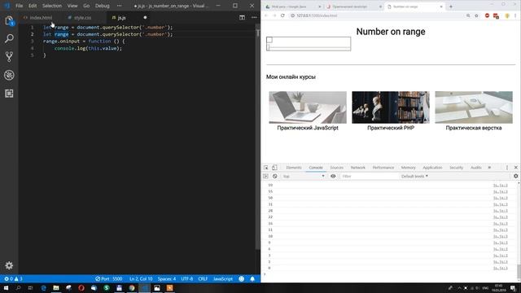Reload the Chrome page
Viewport: 521px width, 293px height.
pos(282,15)
